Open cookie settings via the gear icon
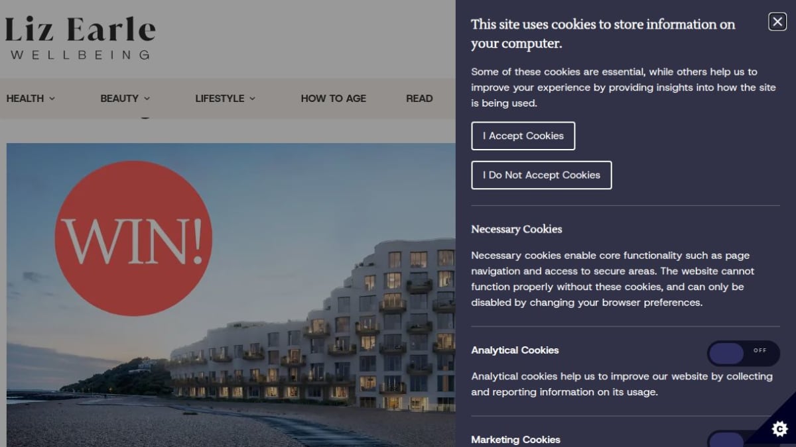The image size is (796, 447). 780,429
